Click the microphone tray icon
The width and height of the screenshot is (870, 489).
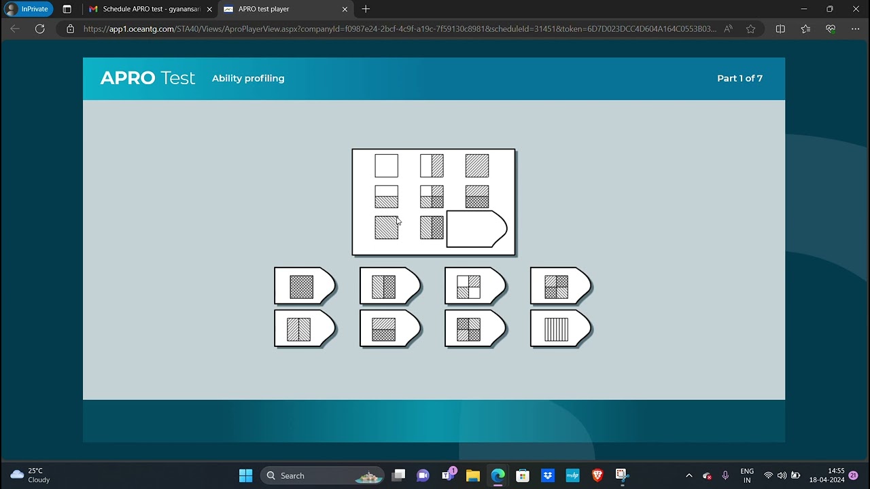725,475
